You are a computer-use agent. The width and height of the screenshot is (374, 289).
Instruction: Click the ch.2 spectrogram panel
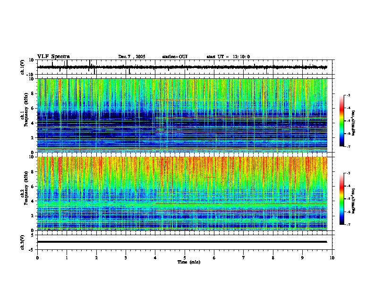pos(182,194)
